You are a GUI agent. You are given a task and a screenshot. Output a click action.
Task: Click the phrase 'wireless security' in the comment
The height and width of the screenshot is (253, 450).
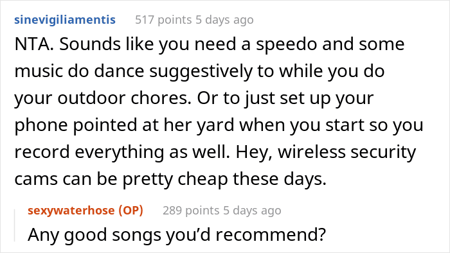point(346,152)
